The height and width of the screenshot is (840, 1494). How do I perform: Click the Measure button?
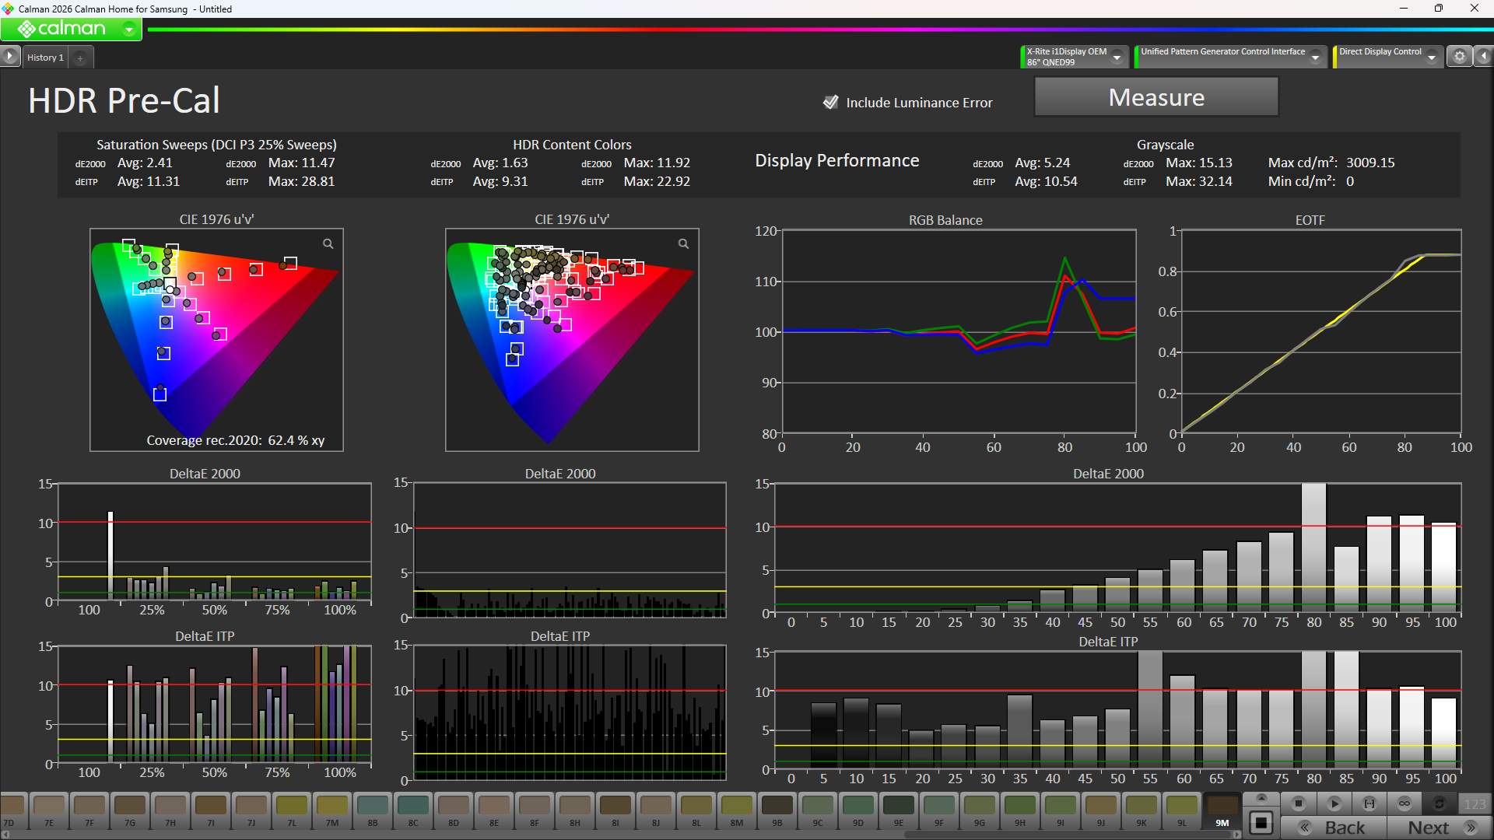click(x=1156, y=97)
